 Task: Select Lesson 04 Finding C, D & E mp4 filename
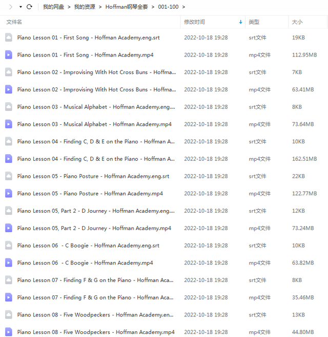[96, 159]
